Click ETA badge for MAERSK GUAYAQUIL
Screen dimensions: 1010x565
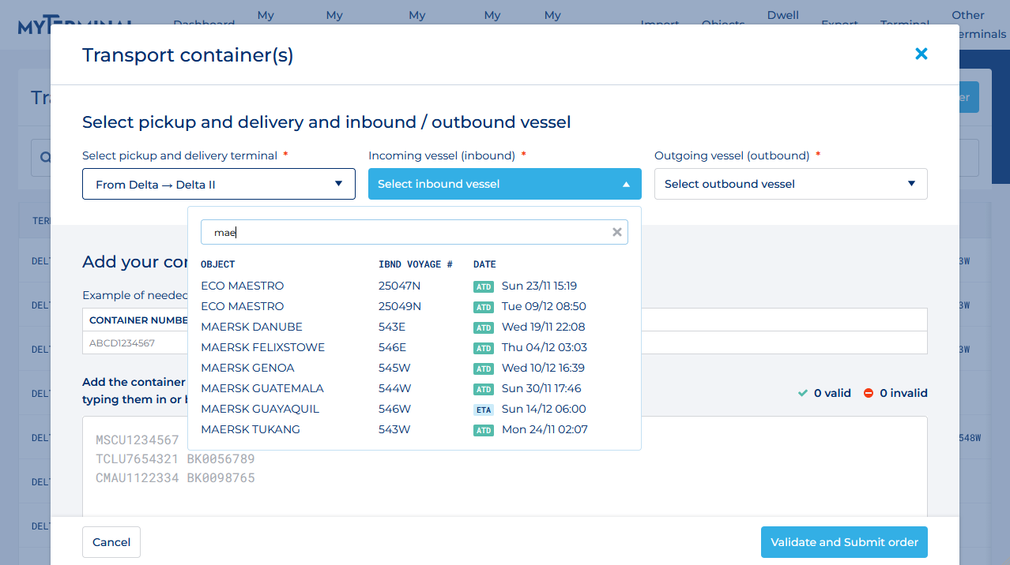pos(484,410)
